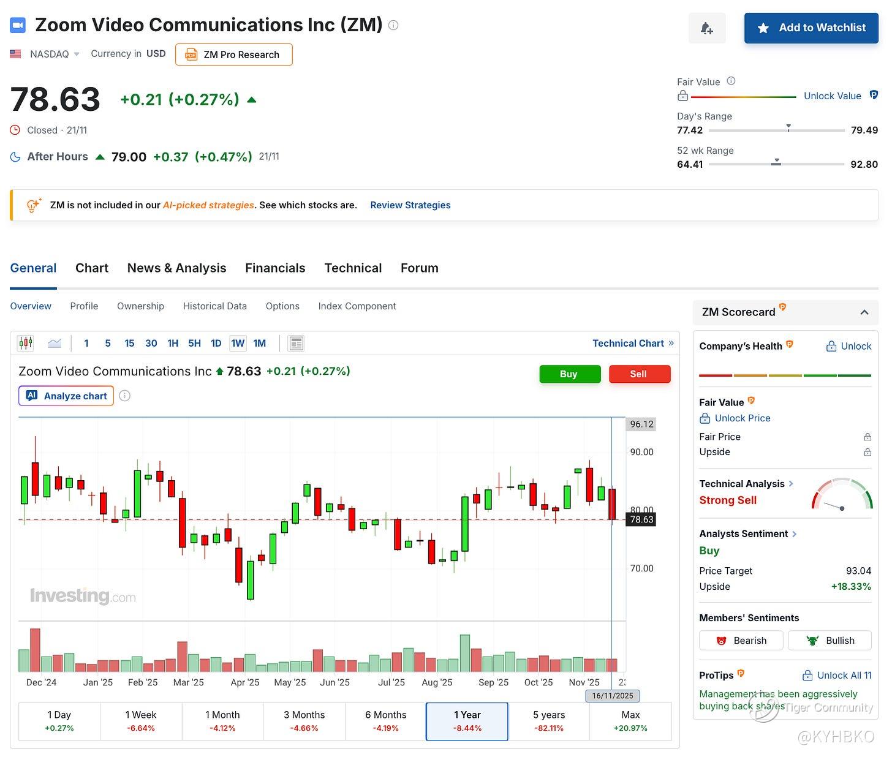892x757 pixels.
Task: Switch to the area chart icon
Action: tap(55, 343)
